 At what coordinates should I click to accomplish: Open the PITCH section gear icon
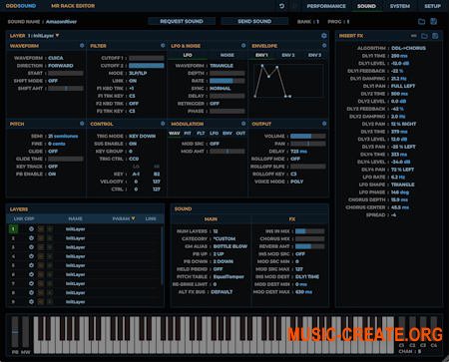[x=82, y=124]
